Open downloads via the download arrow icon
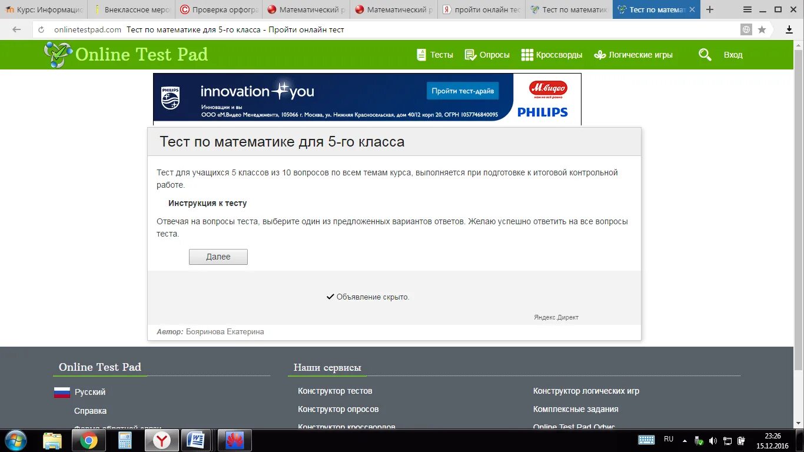The image size is (804, 452). [x=789, y=29]
